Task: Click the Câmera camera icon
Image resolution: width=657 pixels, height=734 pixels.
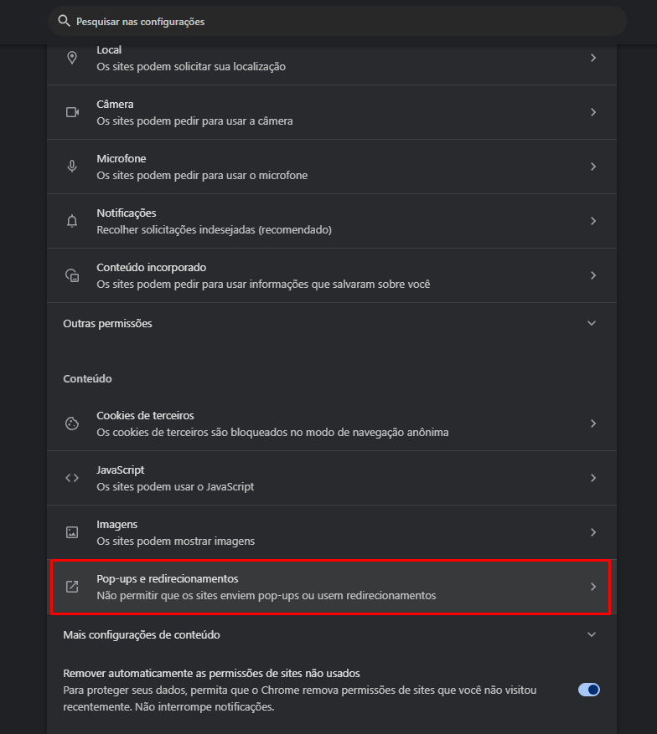Action: 72,112
